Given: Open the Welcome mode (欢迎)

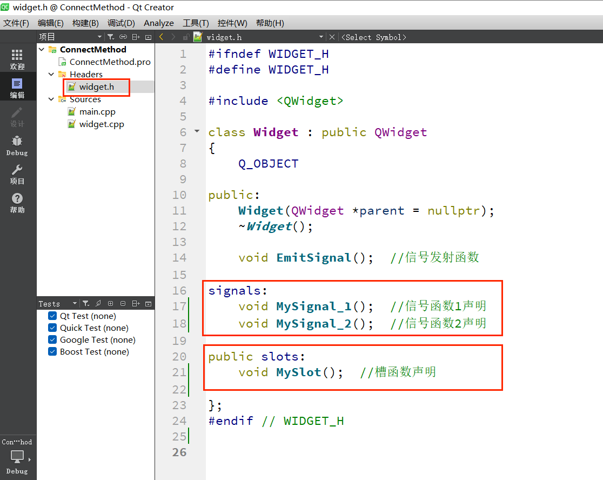Looking at the screenshot, I should (x=17, y=59).
